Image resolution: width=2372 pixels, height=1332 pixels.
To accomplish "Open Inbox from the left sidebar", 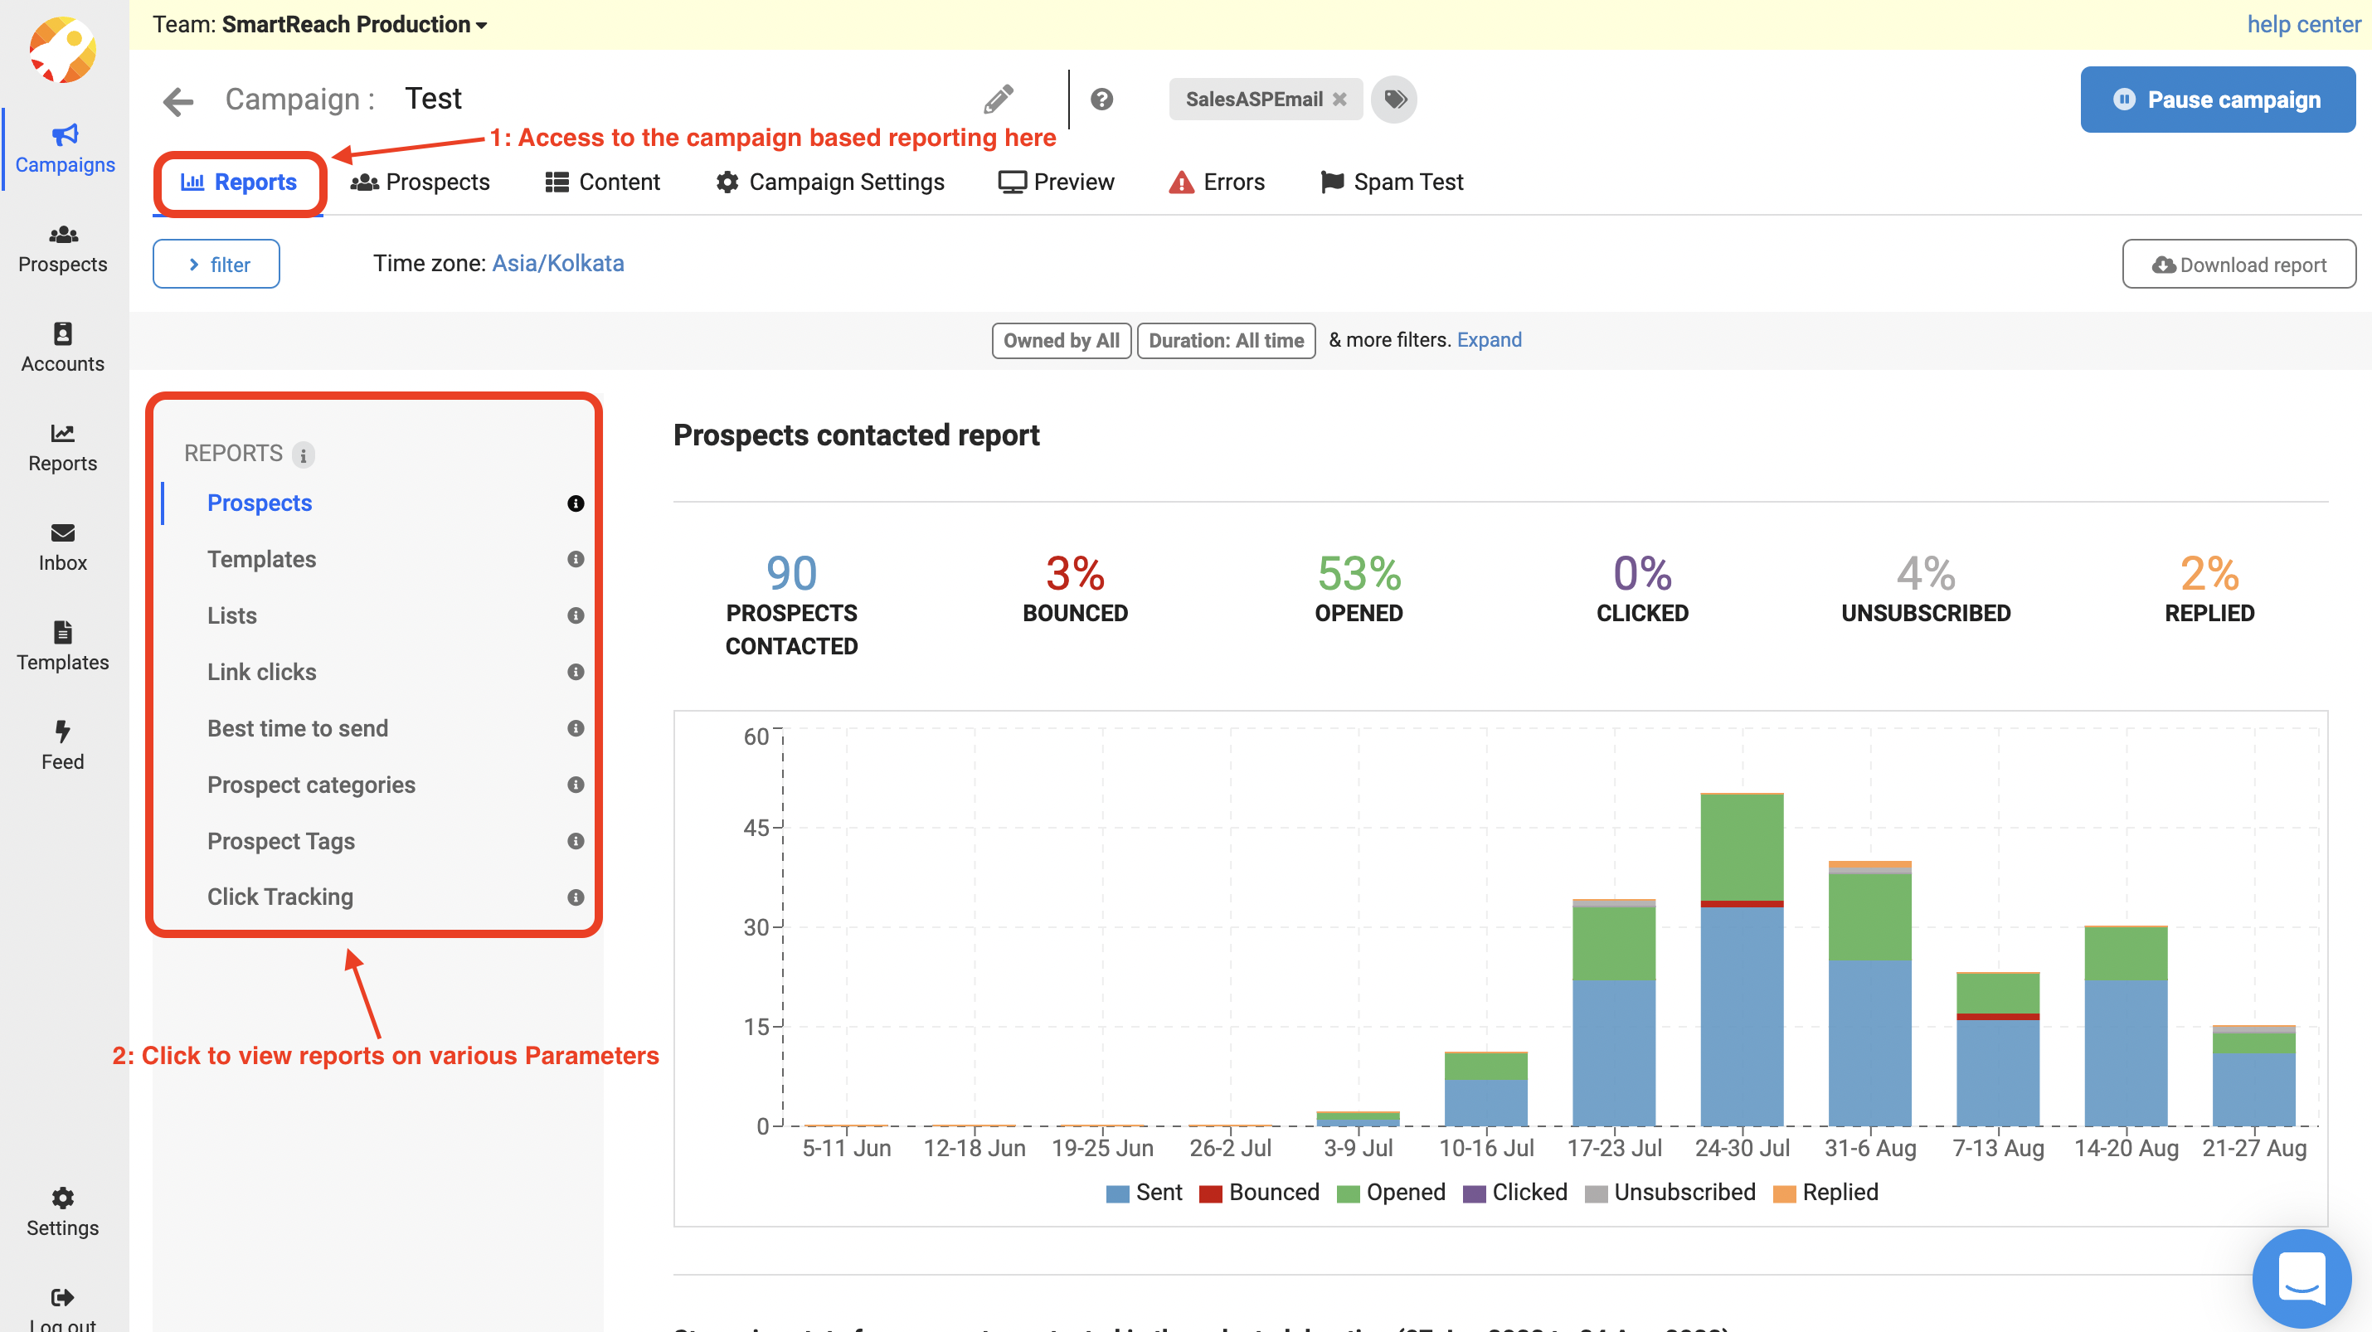I will [62, 546].
